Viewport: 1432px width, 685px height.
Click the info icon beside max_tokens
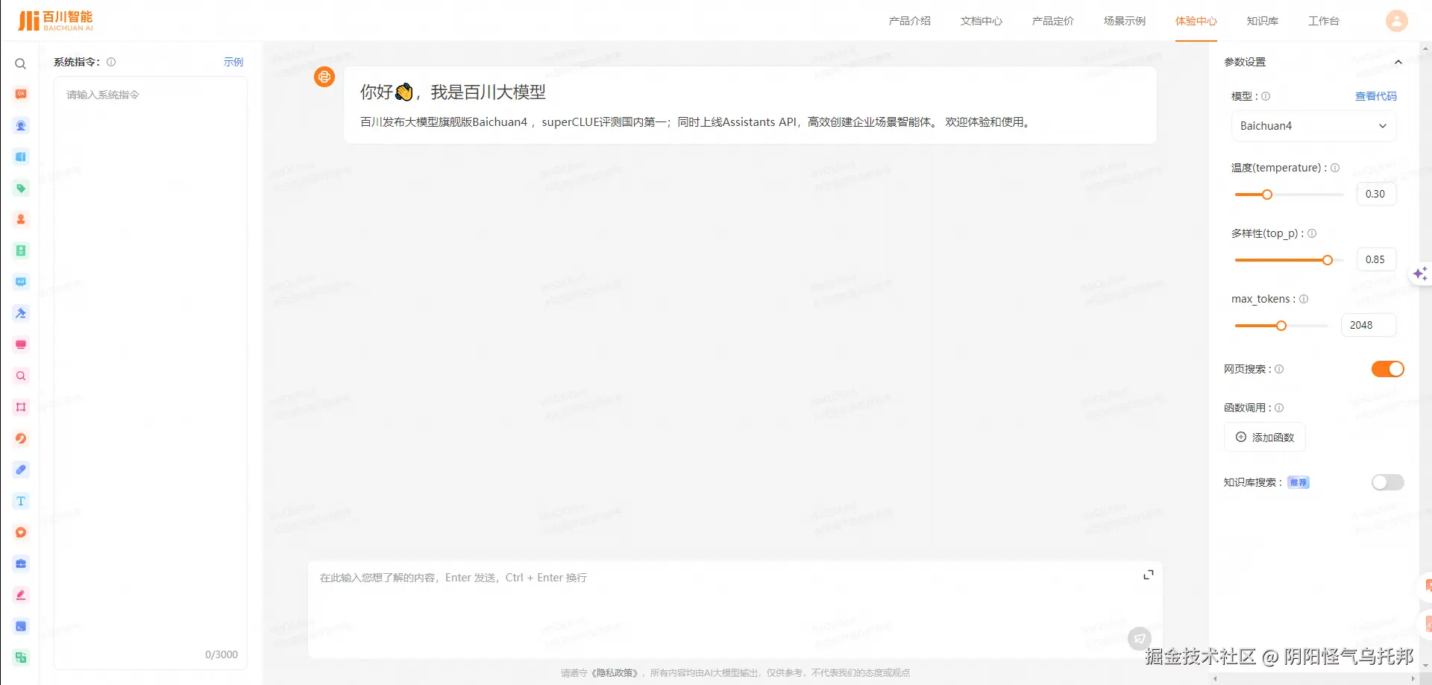[1304, 299]
